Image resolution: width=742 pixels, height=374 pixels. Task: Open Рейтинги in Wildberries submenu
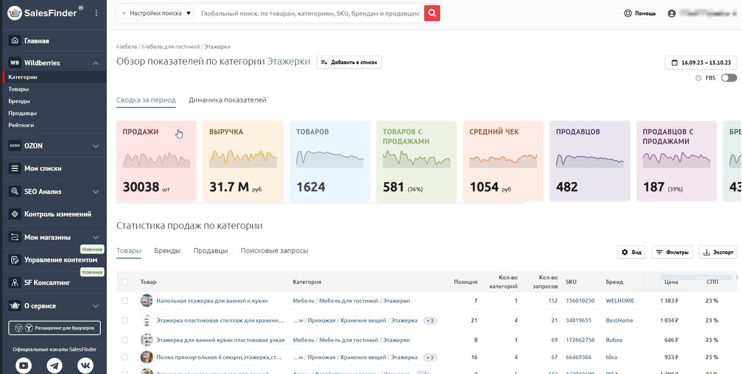(21, 125)
